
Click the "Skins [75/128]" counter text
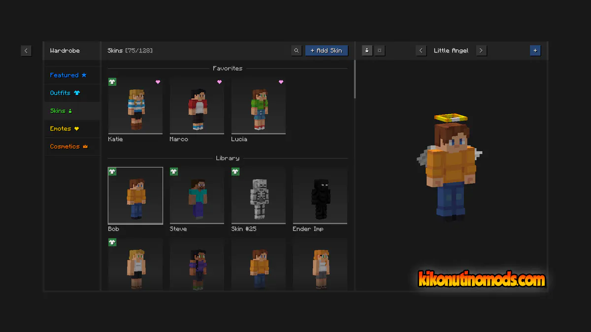pos(130,51)
